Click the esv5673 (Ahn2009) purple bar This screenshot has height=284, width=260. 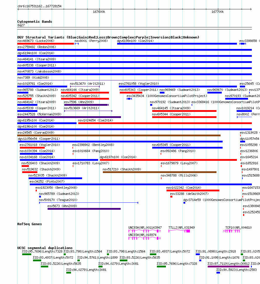coord(84,209)
